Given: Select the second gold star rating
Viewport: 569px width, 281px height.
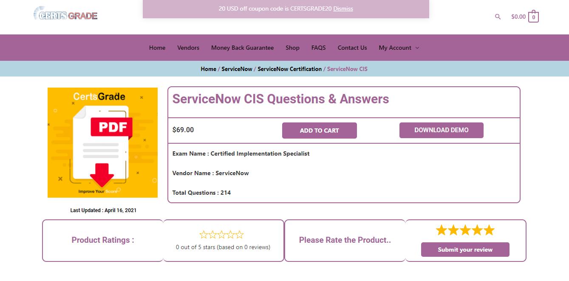Looking at the screenshot, I should point(453,230).
